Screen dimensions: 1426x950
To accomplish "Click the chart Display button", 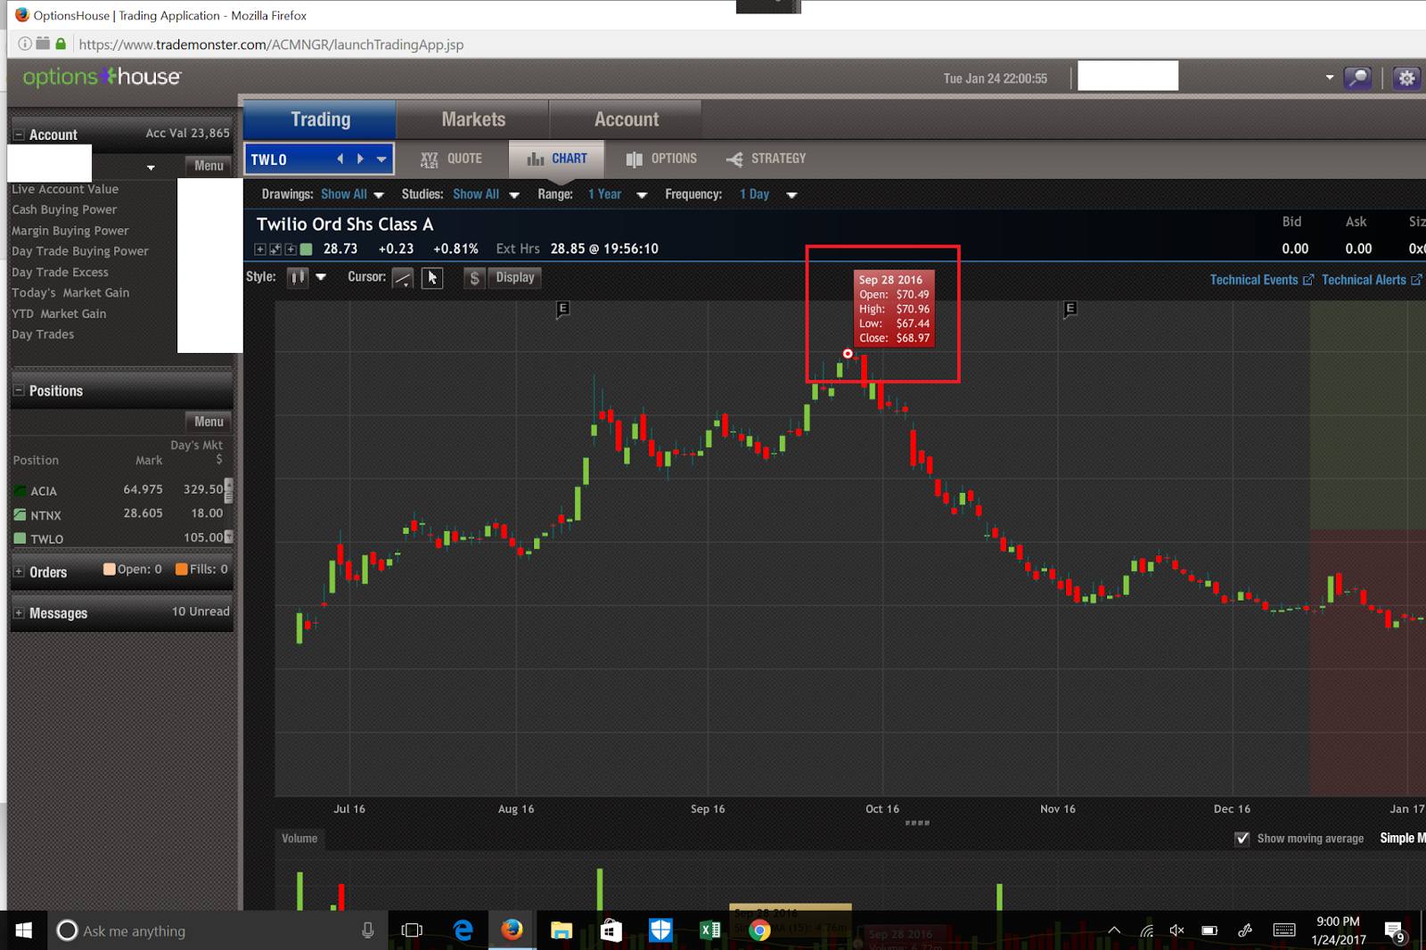I will tap(515, 277).
